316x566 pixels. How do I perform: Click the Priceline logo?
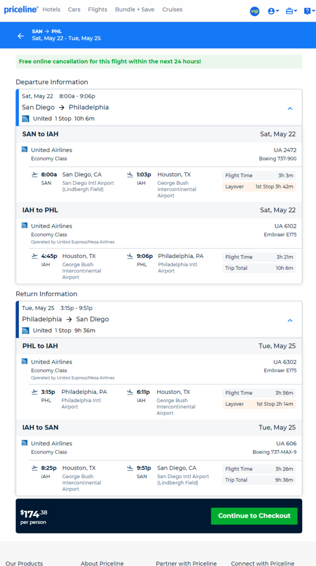click(21, 9)
